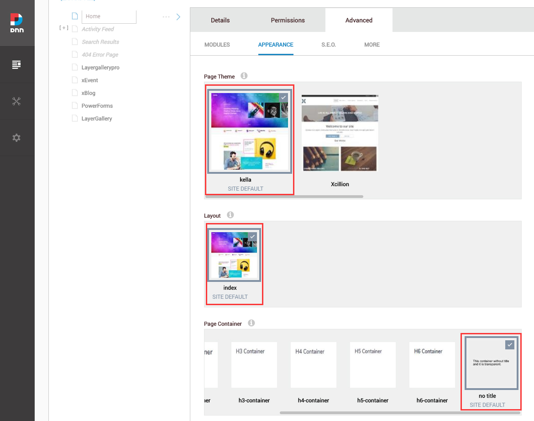The width and height of the screenshot is (534, 421).
Task: Click the Page Container horizontal scrollbar
Action: click(400, 413)
